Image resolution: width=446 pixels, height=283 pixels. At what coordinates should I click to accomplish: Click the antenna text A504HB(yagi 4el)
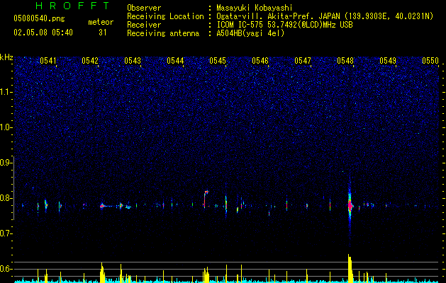coord(250,33)
